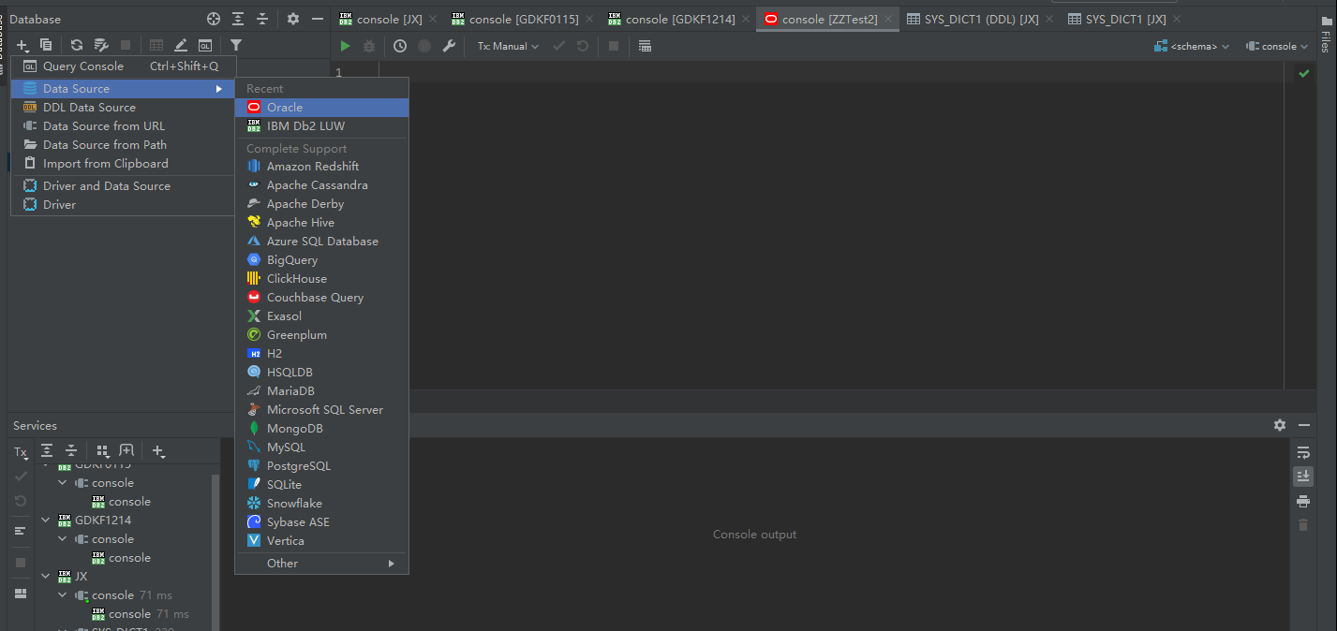Choose Import from Clipboard option

point(105,163)
